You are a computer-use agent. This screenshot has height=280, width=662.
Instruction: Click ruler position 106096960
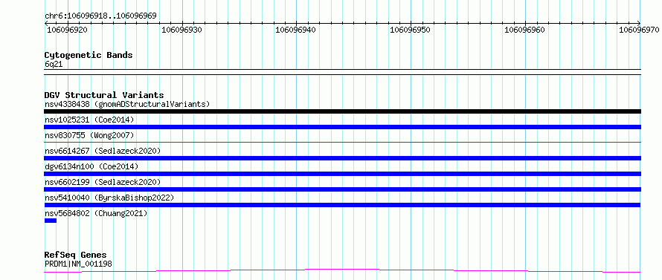tap(525, 30)
